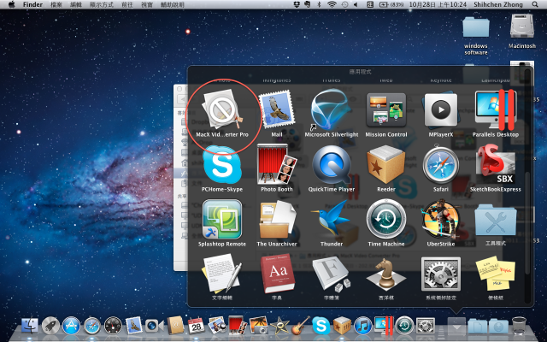Screen dimensions: 547x342
Task: Open the input method menu
Action: click(370, 4)
